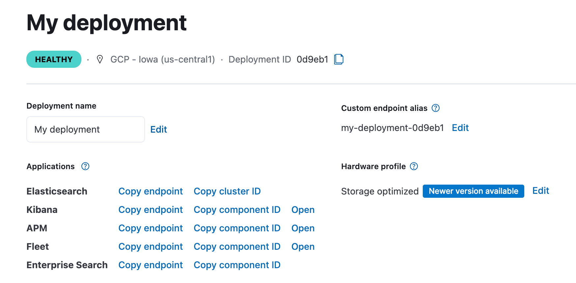Copy the Kibana endpoint
The height and width of the screenshot is (283, 576).
coord(151,210)
